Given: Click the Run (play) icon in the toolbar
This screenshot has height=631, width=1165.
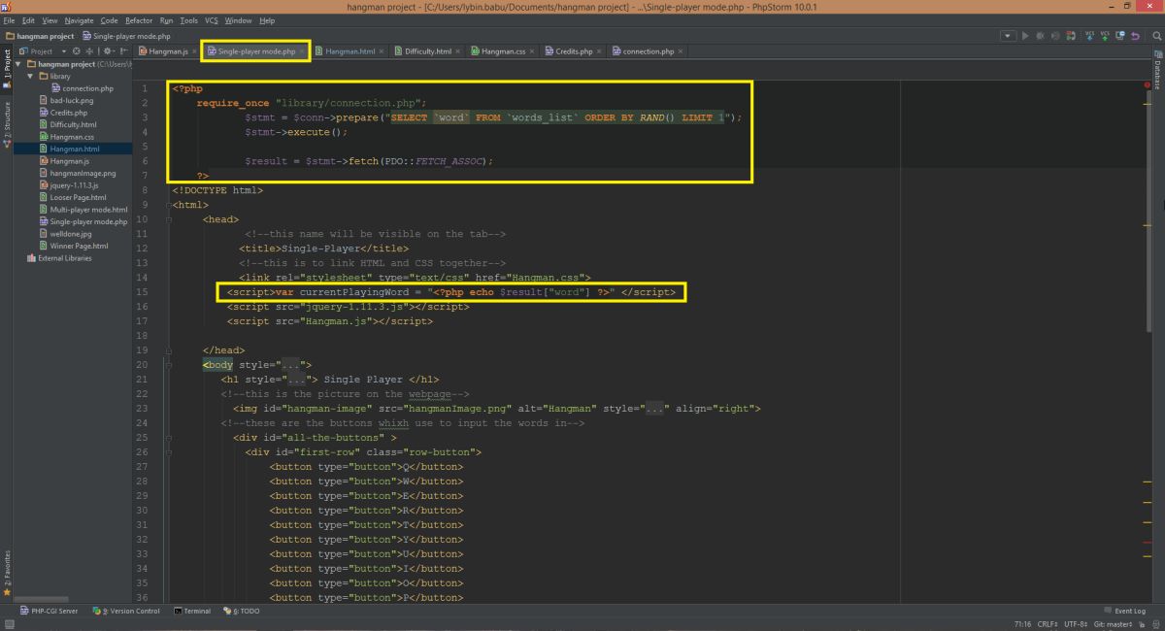Looking at the screenshot, I should click(x=1025, y=36).
